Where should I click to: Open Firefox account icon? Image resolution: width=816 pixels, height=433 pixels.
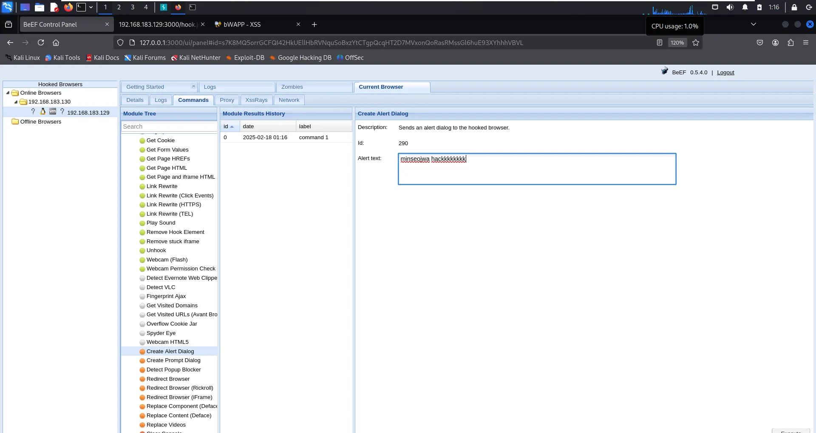(775, 42)
